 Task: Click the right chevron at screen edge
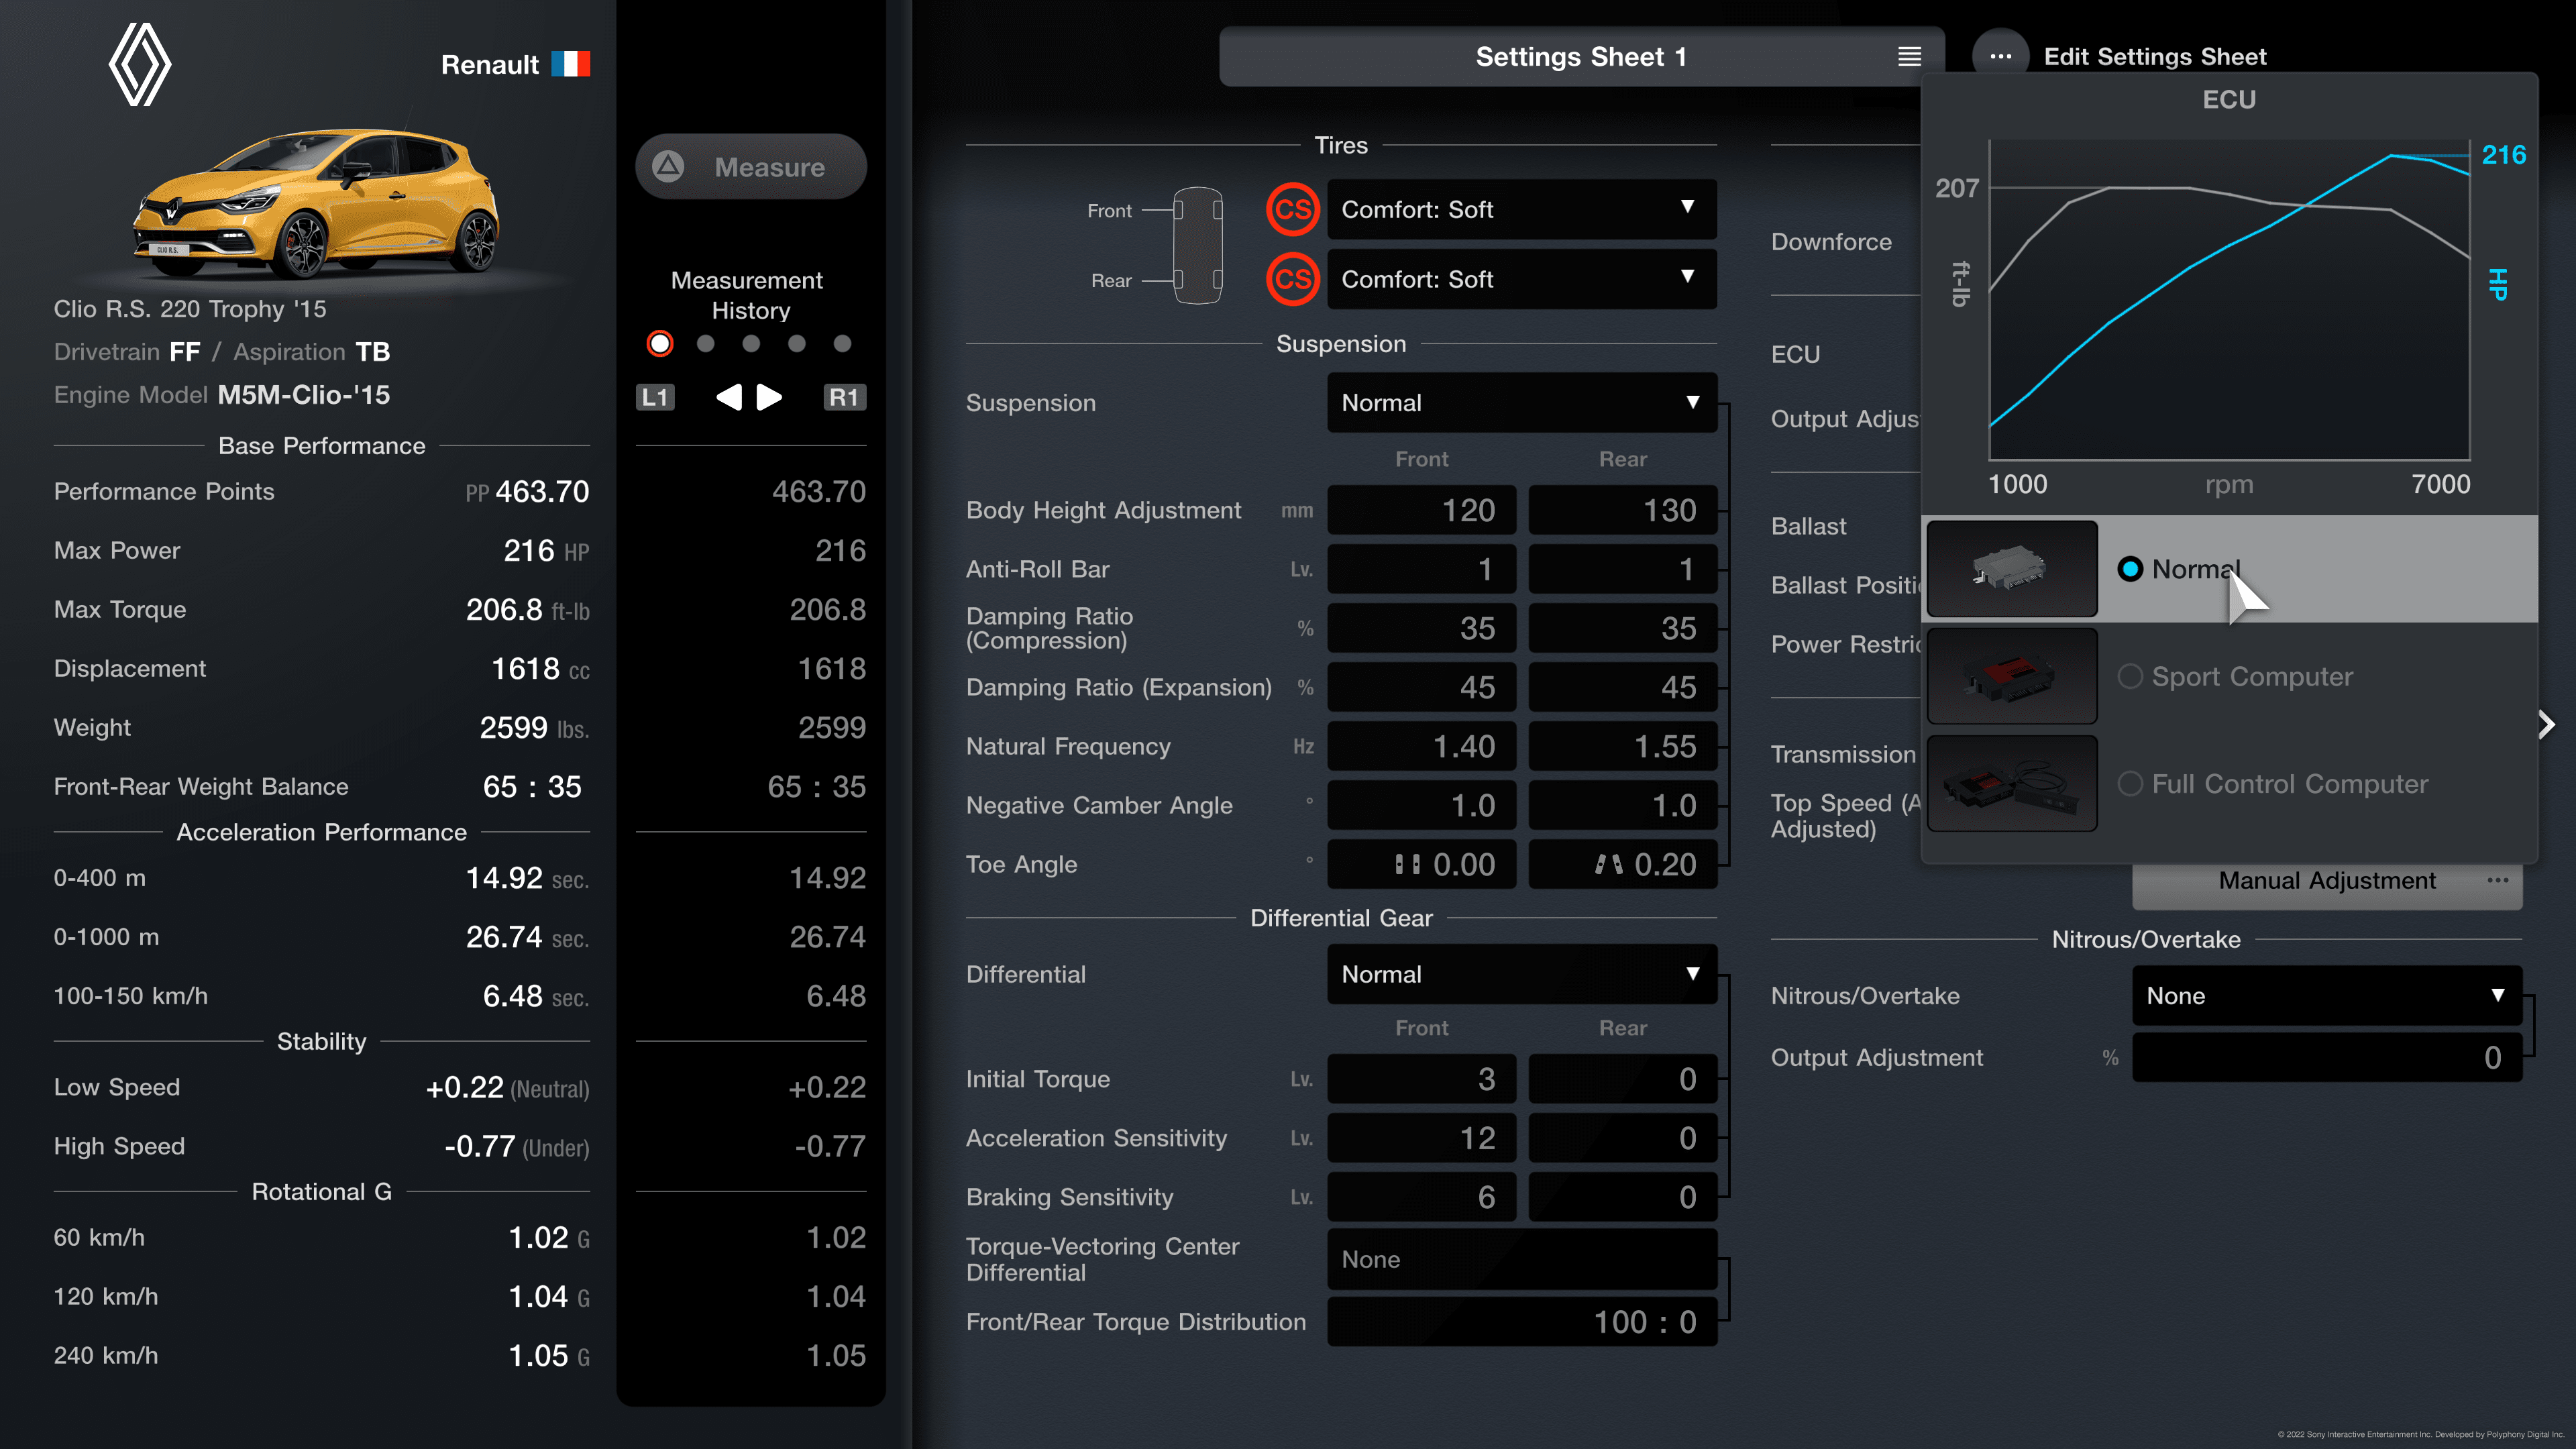[2546, 724]
